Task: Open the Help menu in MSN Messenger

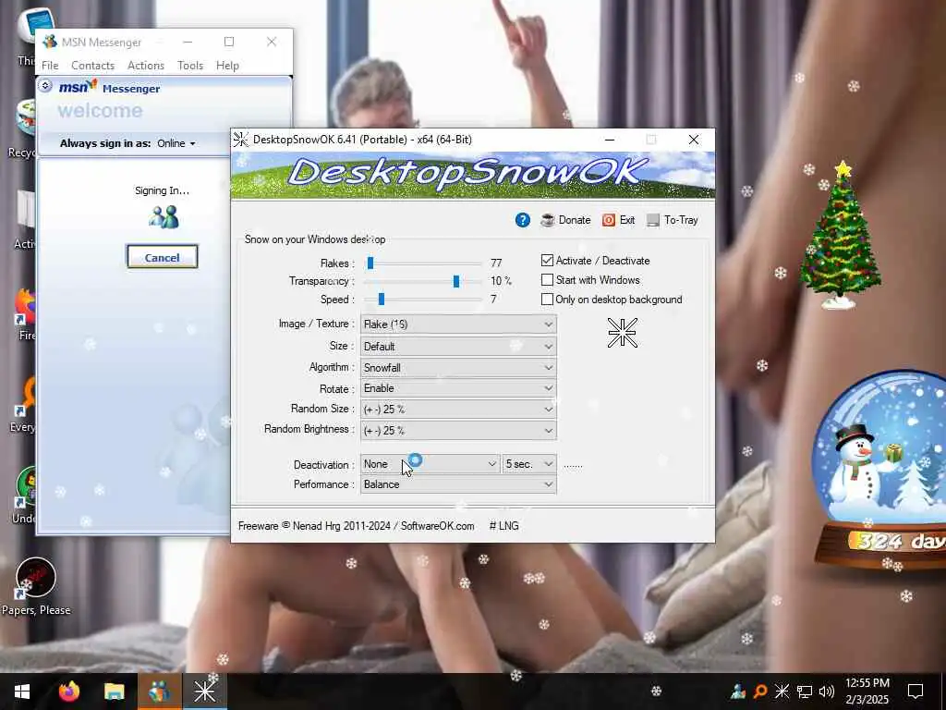Action: (x=227, y=66)
